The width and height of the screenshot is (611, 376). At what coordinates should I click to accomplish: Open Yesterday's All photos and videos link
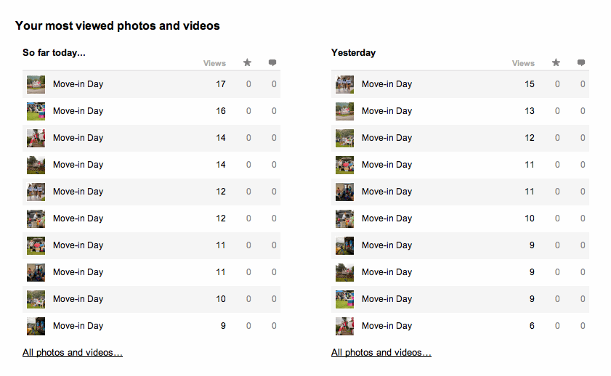[381, 353]
